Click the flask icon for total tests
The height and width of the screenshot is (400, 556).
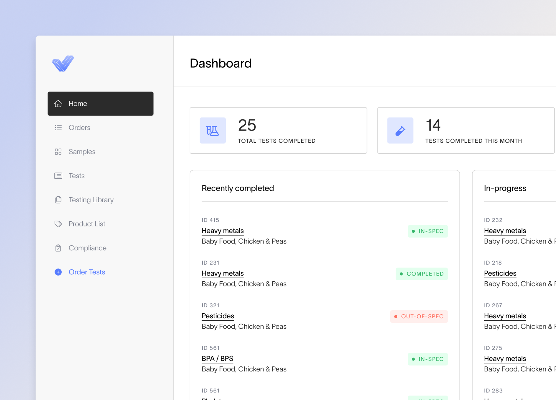tap(213, 131)
